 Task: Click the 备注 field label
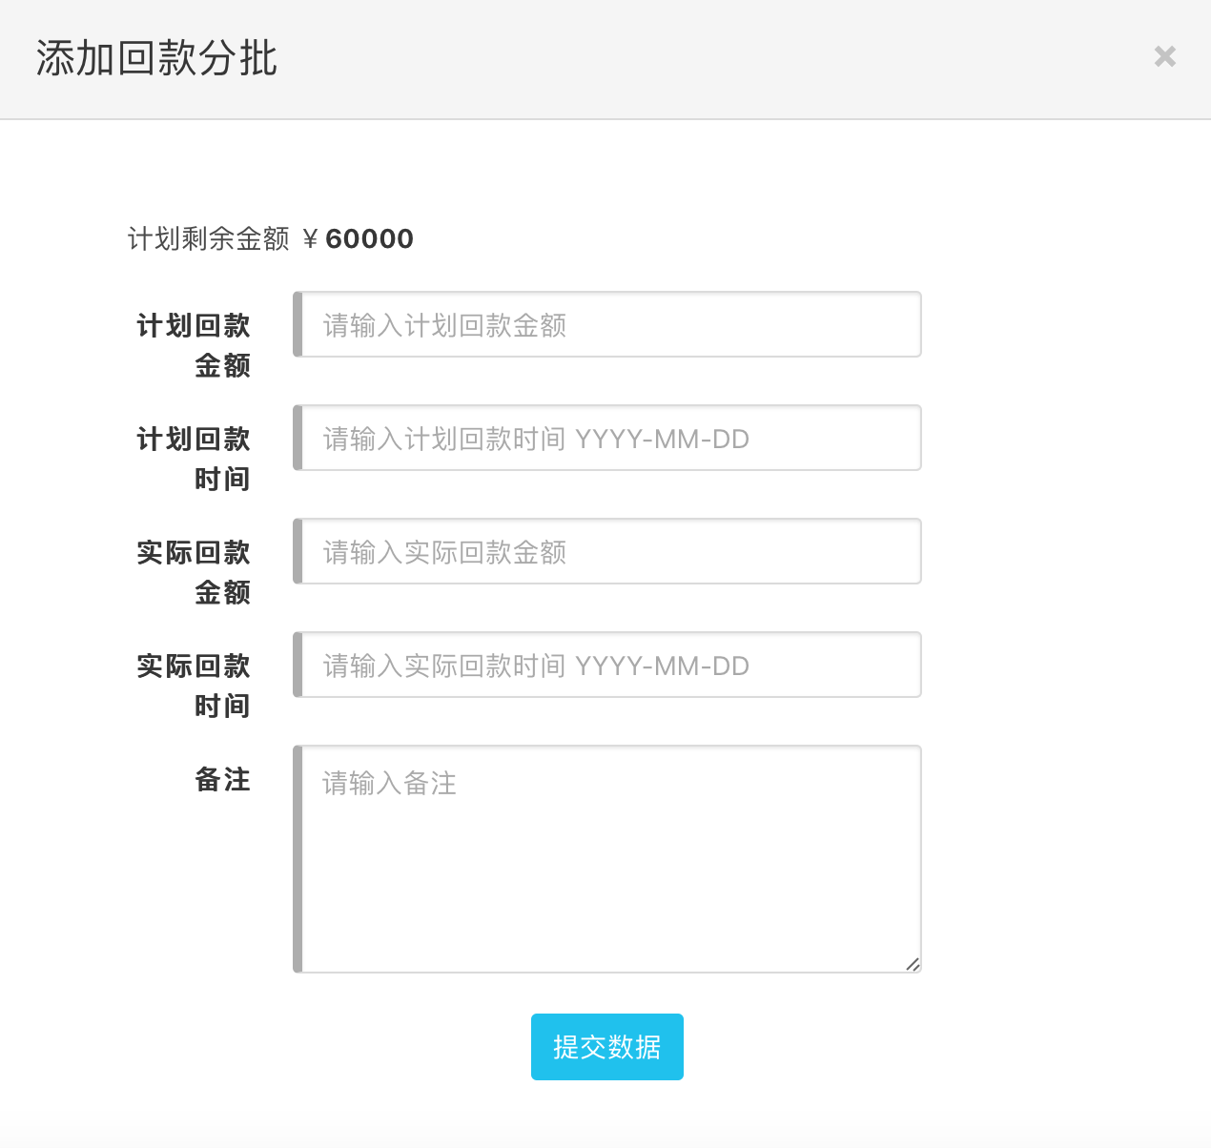[x=222, y=780]
